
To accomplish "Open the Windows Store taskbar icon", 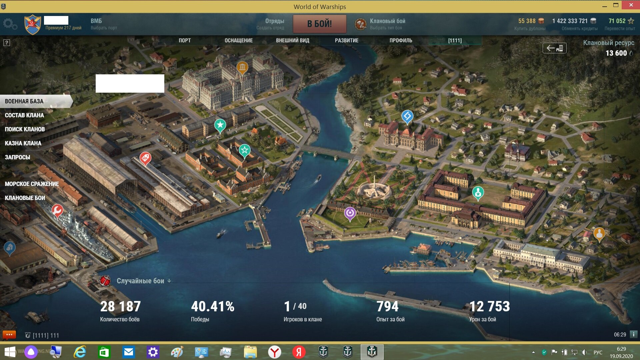I will tap(104, 352).
